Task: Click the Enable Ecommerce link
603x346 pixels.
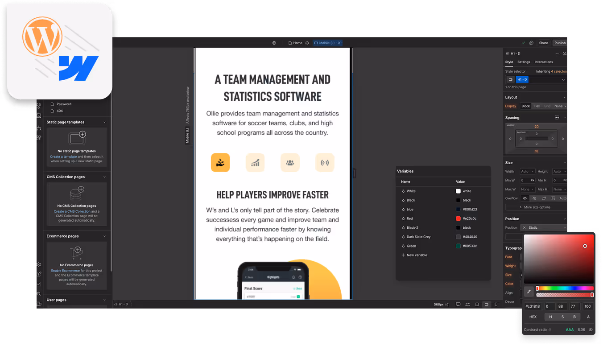Action: point(65,271)
